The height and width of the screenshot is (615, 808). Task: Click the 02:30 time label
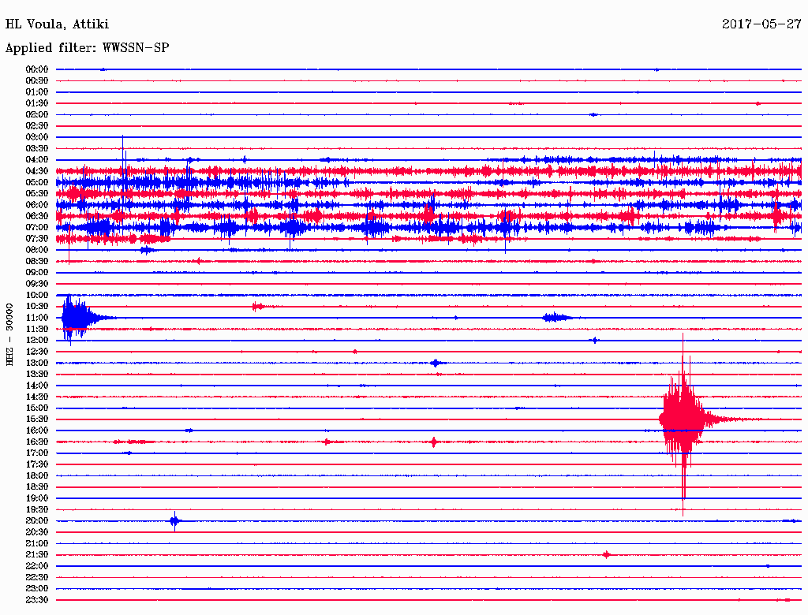(37, 125)
